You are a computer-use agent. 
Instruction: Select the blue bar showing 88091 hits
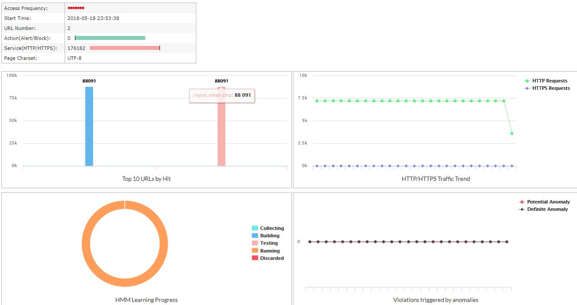click(x=90, y=130)
